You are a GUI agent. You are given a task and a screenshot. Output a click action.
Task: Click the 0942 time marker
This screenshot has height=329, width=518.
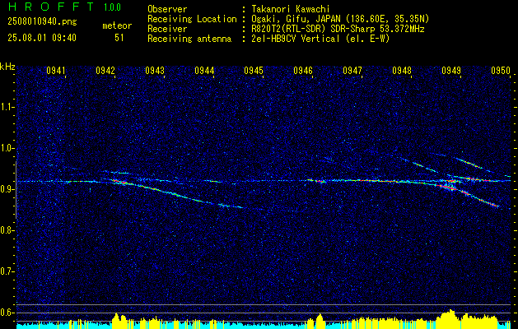105,71
